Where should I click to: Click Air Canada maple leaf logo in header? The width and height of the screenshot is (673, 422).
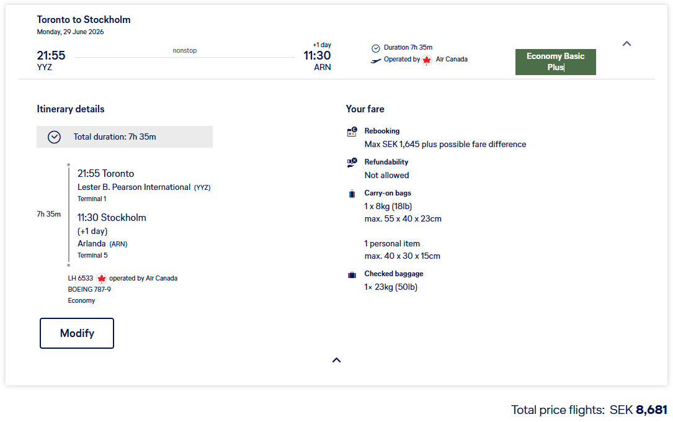(427, 60)
